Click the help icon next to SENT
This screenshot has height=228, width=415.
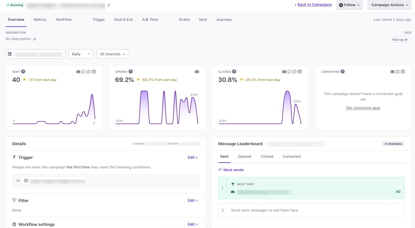coord(23,72)
